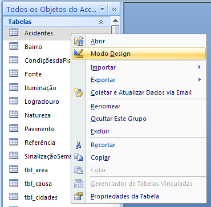Click the navigation pane scroll up arrow
The image size is (211, 207).
tap(115, 21)
